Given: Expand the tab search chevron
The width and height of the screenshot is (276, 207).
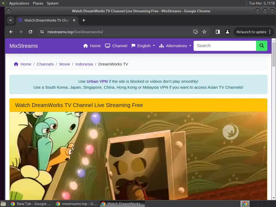Looking at the screenshot, I should coord(11,20).
